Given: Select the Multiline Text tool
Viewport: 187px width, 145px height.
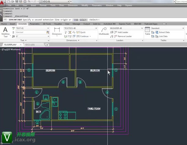Looking at the screenshot, I should (6, 32).
